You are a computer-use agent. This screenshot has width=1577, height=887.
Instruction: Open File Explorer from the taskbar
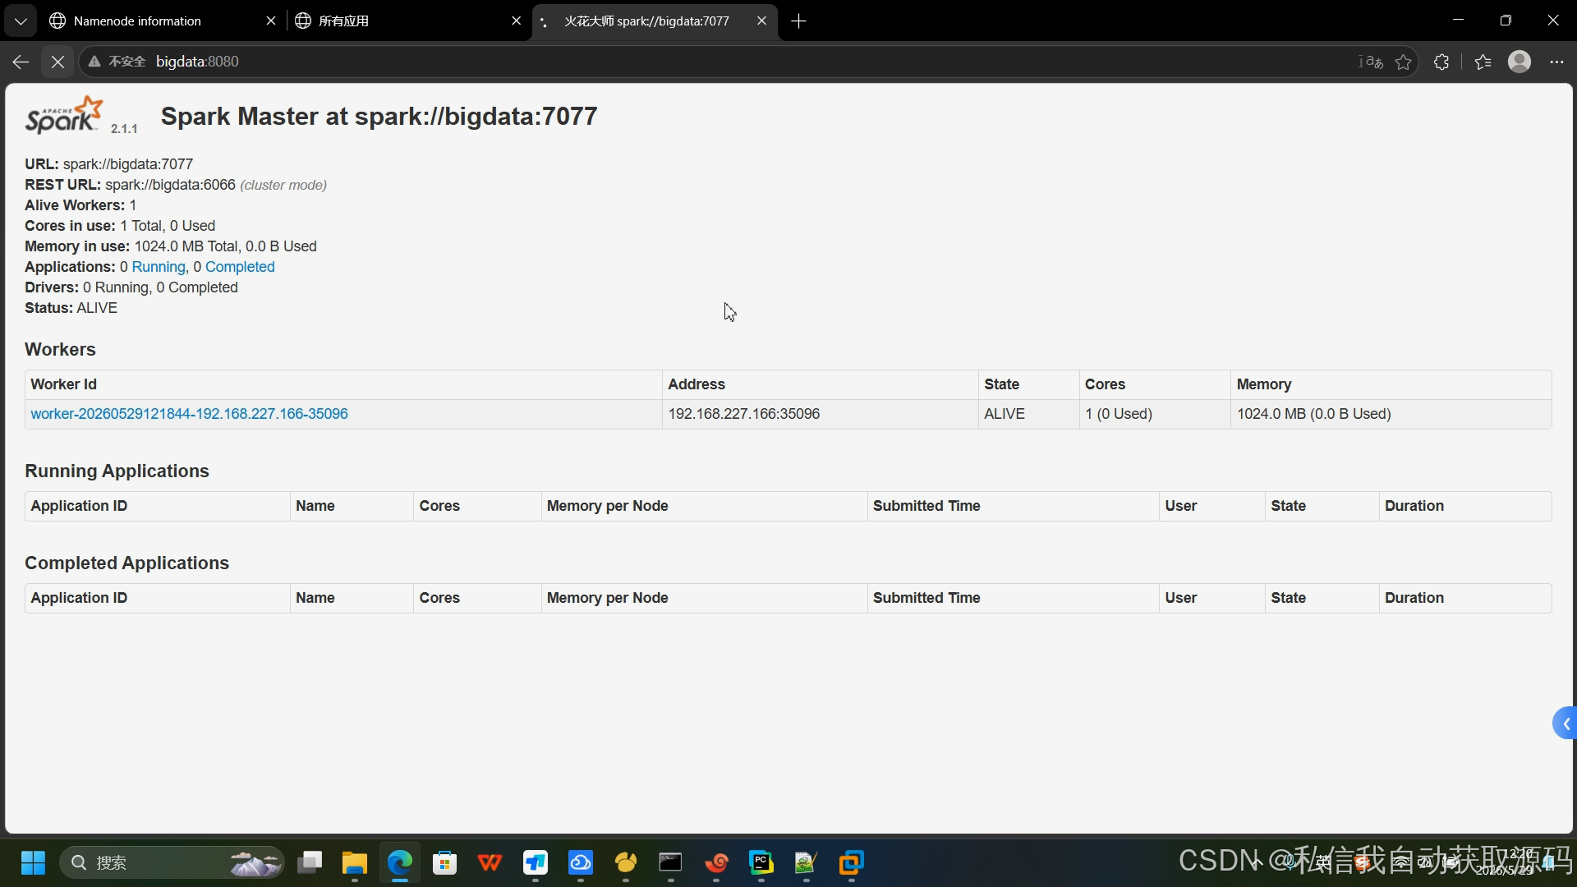pos(355,863)
